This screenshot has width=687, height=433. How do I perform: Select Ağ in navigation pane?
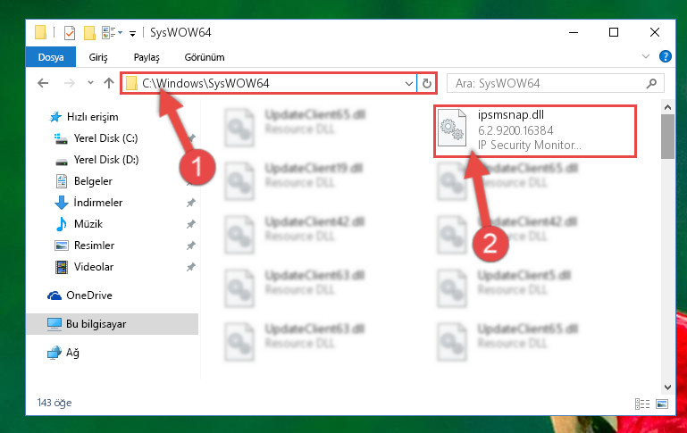point(72,353)
